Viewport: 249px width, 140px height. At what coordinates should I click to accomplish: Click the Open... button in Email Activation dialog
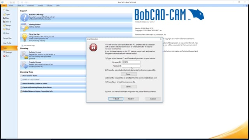(x=129, y=87)
